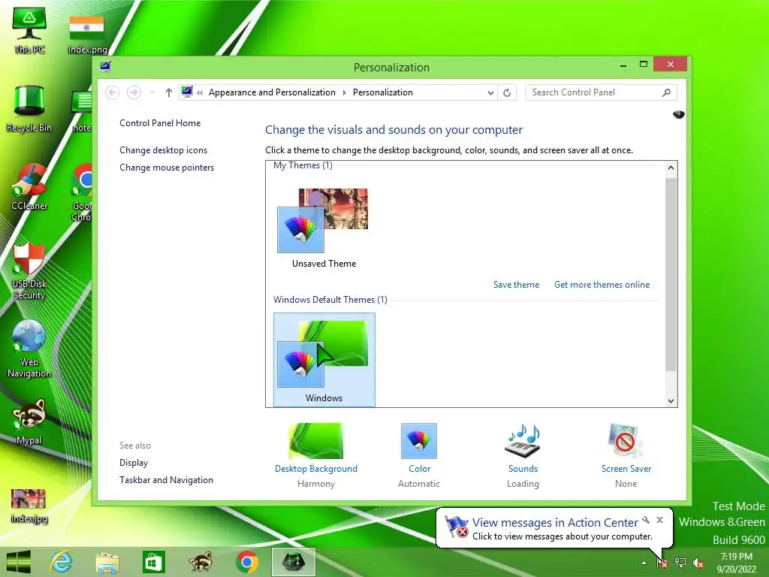The width and height of the screenshot is (769, 577).
Task: Launch Mypal browser from the desktop
Action: (x=29, y=422)
